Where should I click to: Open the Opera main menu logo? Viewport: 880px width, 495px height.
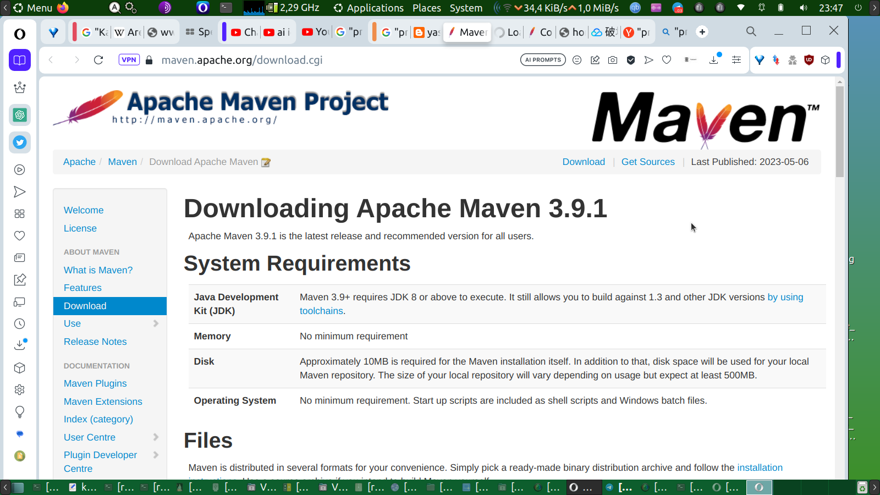[20, 34]
